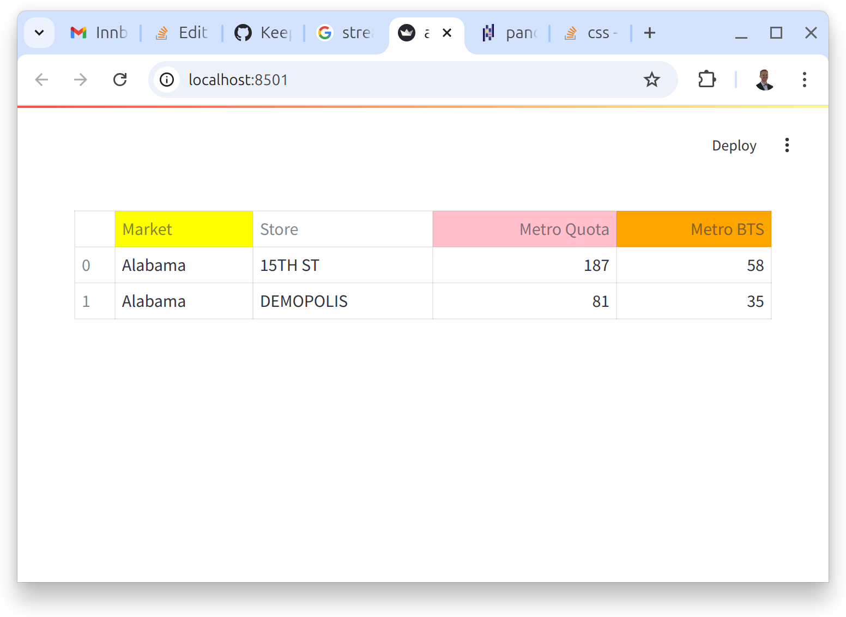
Task: Click the localhost:8501 address bar
Action: (x=412, y=80)
